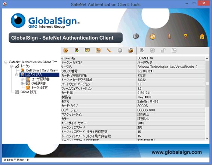Click the Dell Smart Card Reader icon

[22, 70]
